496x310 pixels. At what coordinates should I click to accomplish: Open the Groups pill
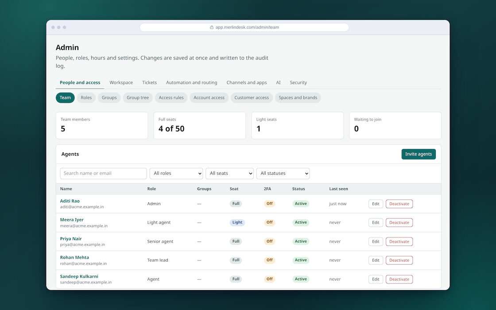point(109,98)
